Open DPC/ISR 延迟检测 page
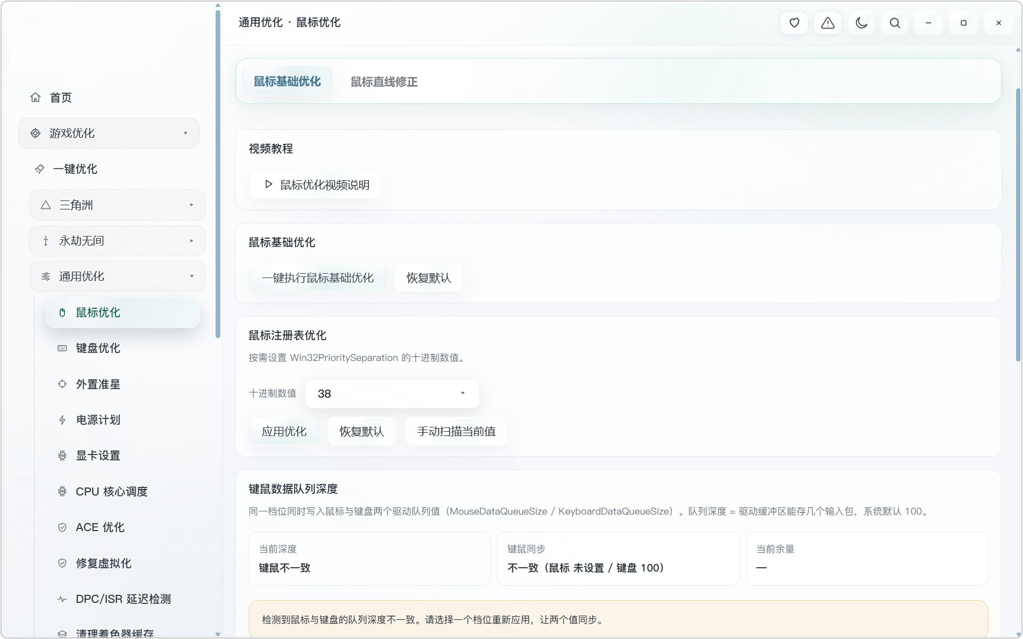The image size is (1023, 639). (x=123, y=599)
